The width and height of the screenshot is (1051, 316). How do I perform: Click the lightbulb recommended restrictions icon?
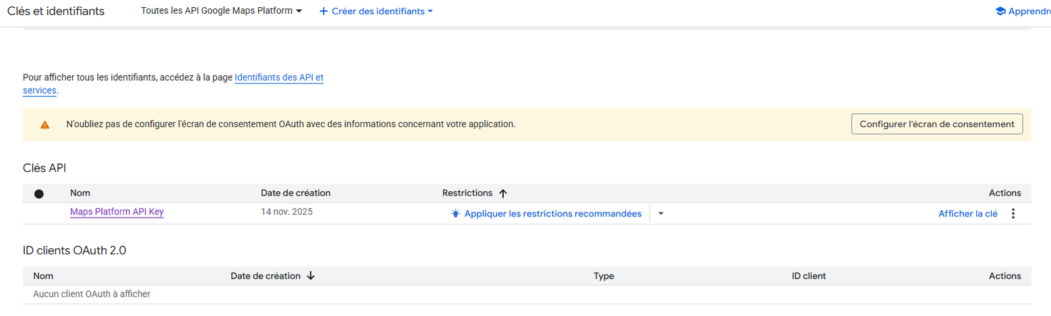455,214
